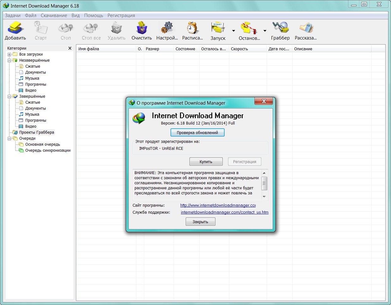Select Программы under Незавершённые
The image size is (391, 305).
(x=36, y=84)
